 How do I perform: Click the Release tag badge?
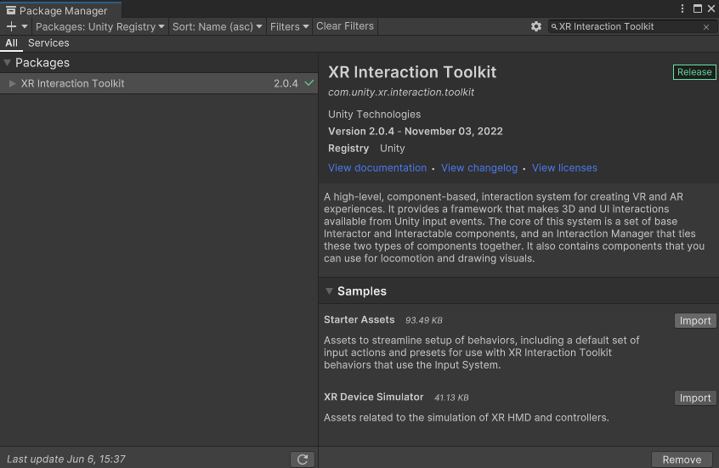[694, 72]
